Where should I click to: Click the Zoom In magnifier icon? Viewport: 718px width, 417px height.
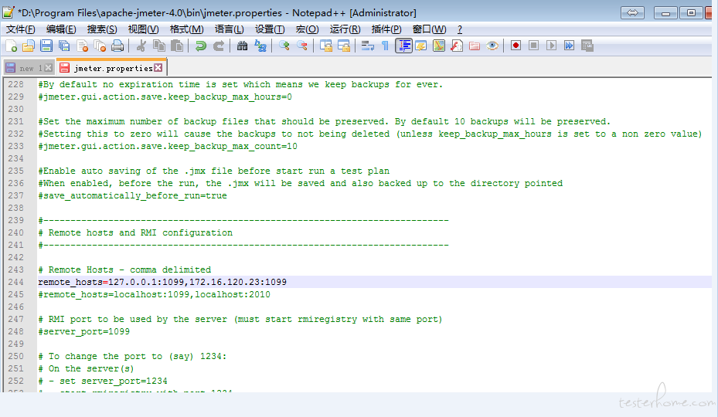284,46
